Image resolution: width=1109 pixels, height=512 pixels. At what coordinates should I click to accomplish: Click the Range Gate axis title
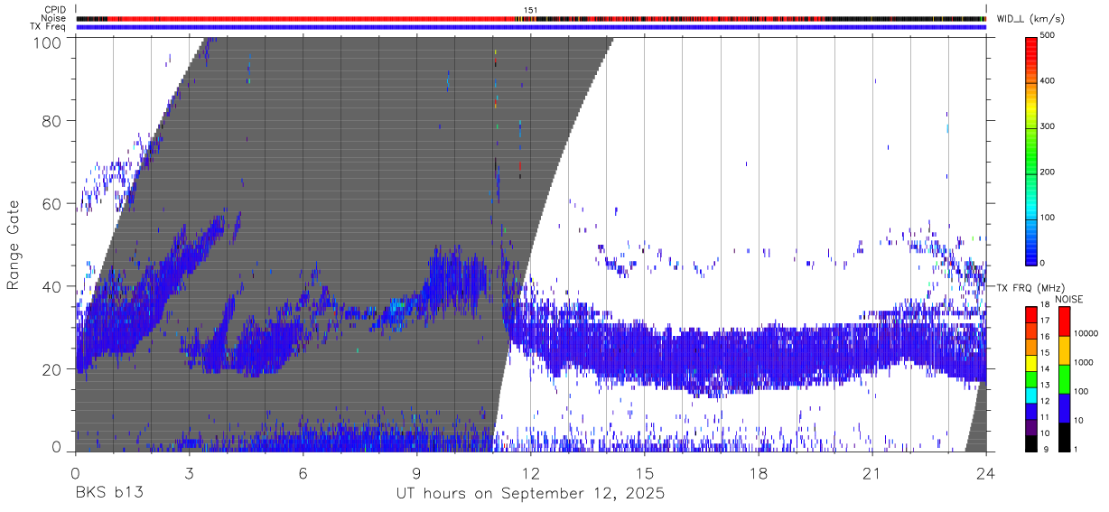pos(14,245)
